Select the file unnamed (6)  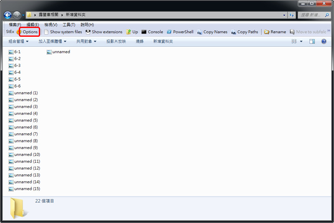(x=23, y=127)
